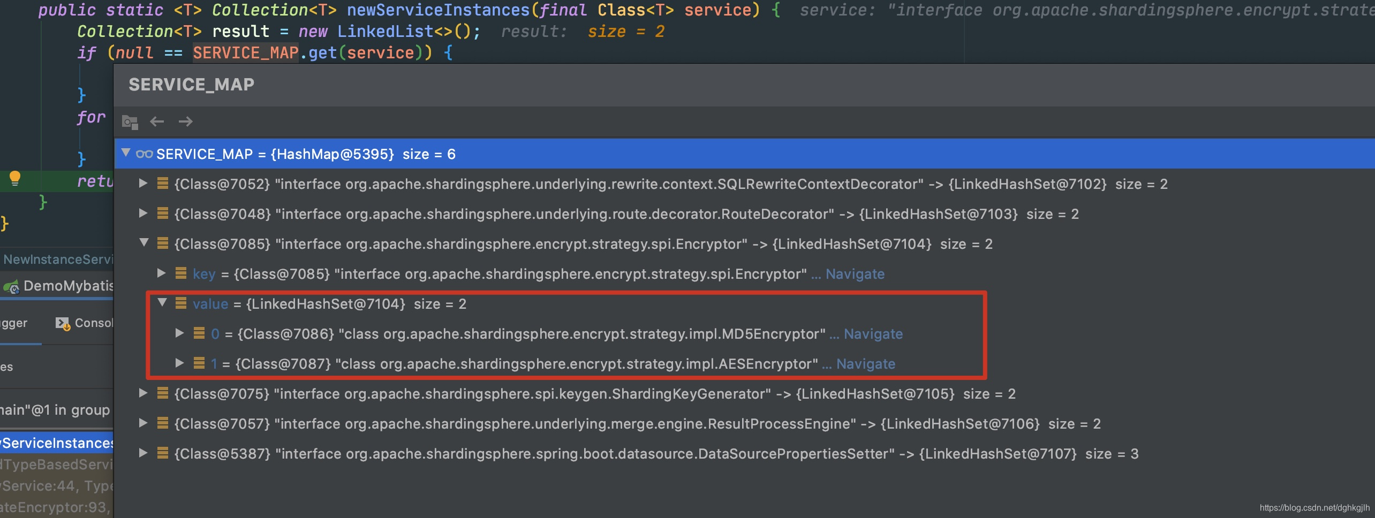Click object icon of AESEncryptor element
Viewport: 1375px width, 518px height.
click(x=199, y=363)
